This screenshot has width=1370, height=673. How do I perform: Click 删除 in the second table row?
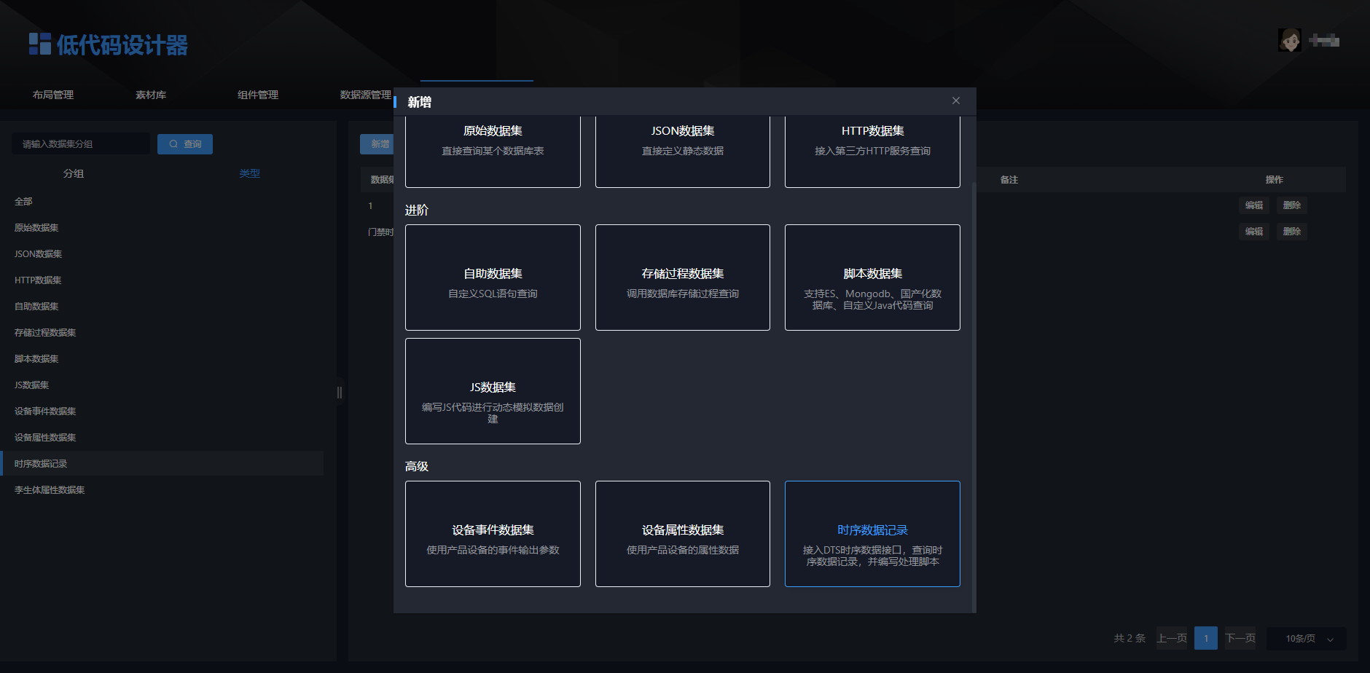(1292, 232)
